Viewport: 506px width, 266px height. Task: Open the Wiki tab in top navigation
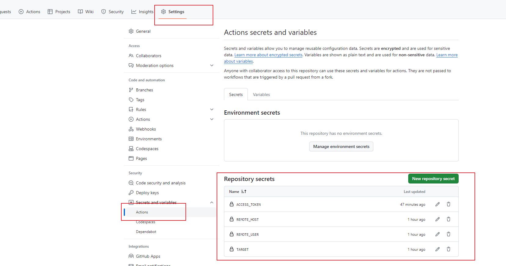coord(86,12)
